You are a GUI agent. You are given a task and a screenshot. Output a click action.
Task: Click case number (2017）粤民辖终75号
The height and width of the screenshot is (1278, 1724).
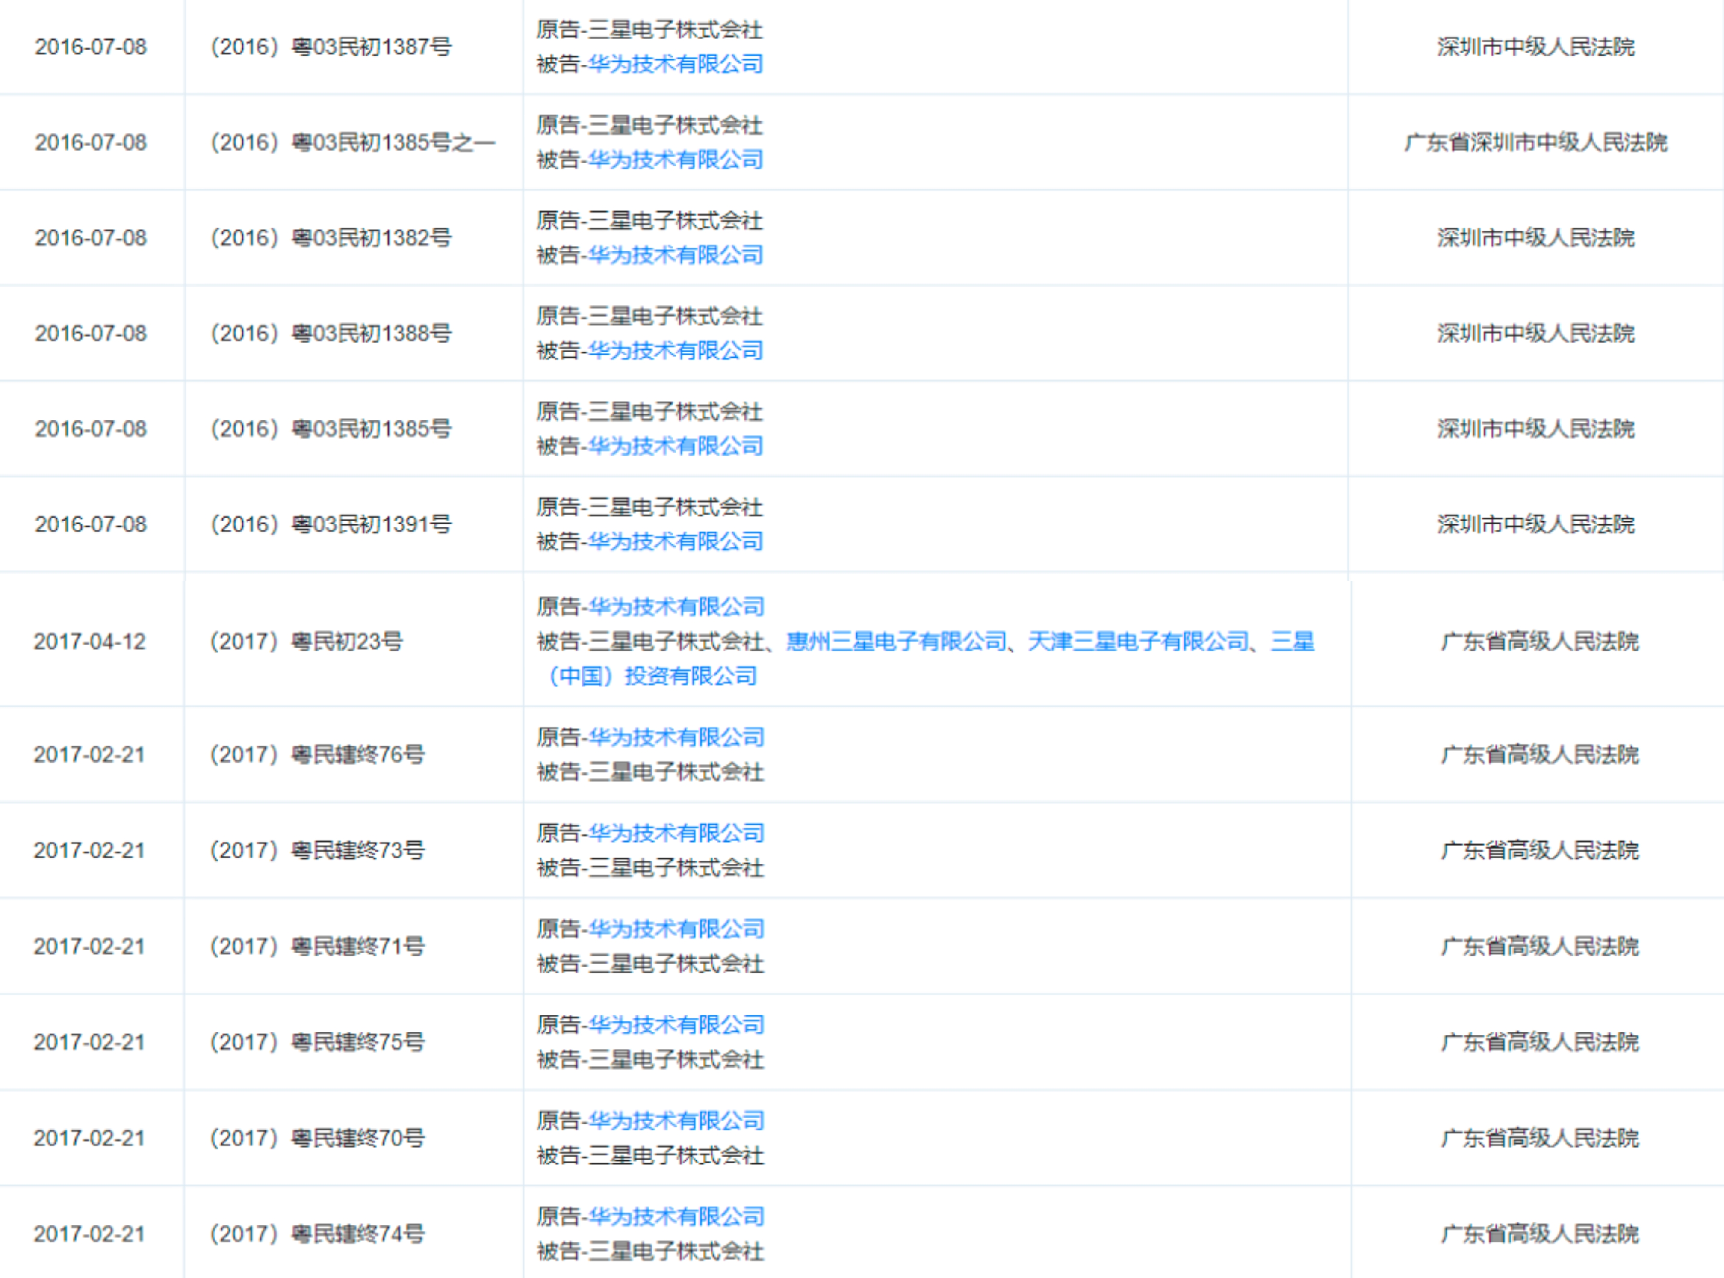point(317,1043)
